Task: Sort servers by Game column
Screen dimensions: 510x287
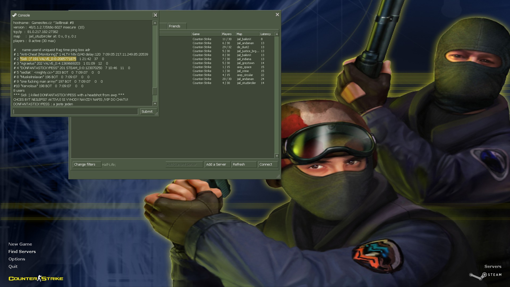Action: coord(206,34)
